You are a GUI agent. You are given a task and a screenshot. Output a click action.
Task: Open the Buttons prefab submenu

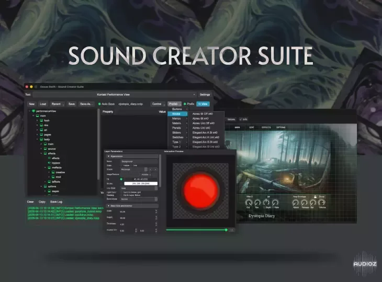tap(177, 109)
